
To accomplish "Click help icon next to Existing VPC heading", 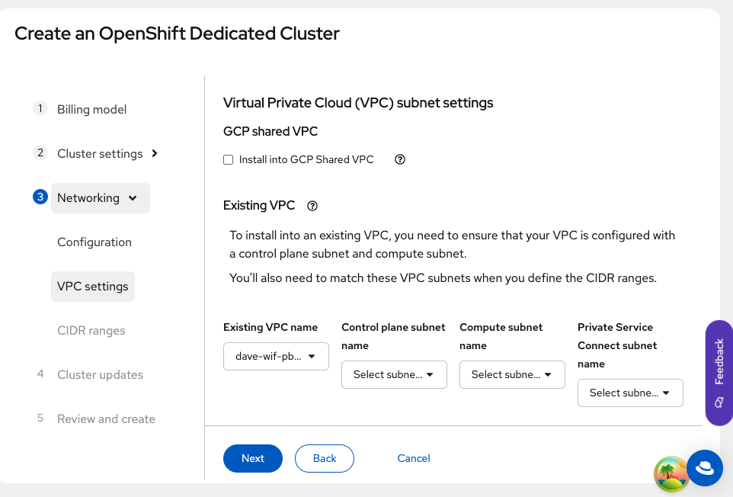I will pyautogui.click(x=312, y=206).
